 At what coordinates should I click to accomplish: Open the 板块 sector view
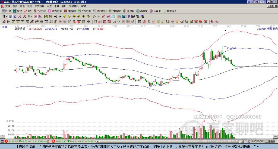pyautogui.click(x=17, y=11)
